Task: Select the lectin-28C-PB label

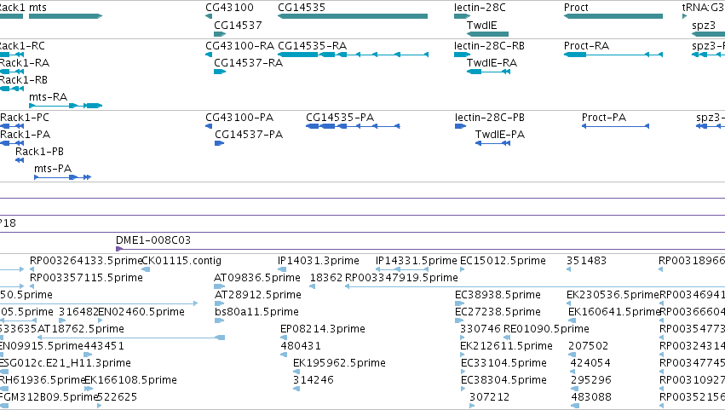Action: [x=490, y=118]
